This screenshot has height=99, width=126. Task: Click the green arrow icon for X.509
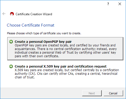[11, 66]
